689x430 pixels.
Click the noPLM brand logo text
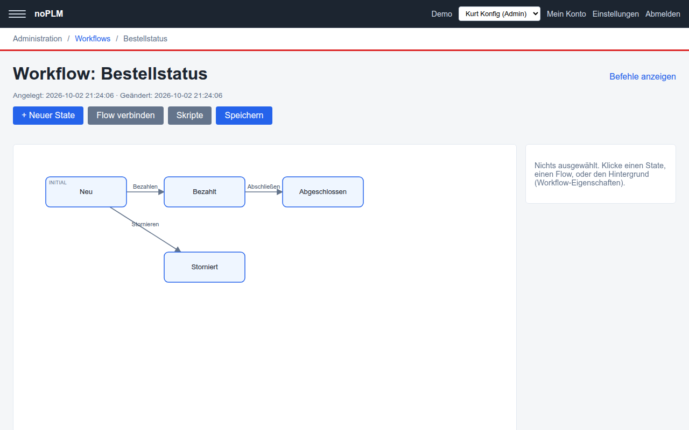coord(49,14)
